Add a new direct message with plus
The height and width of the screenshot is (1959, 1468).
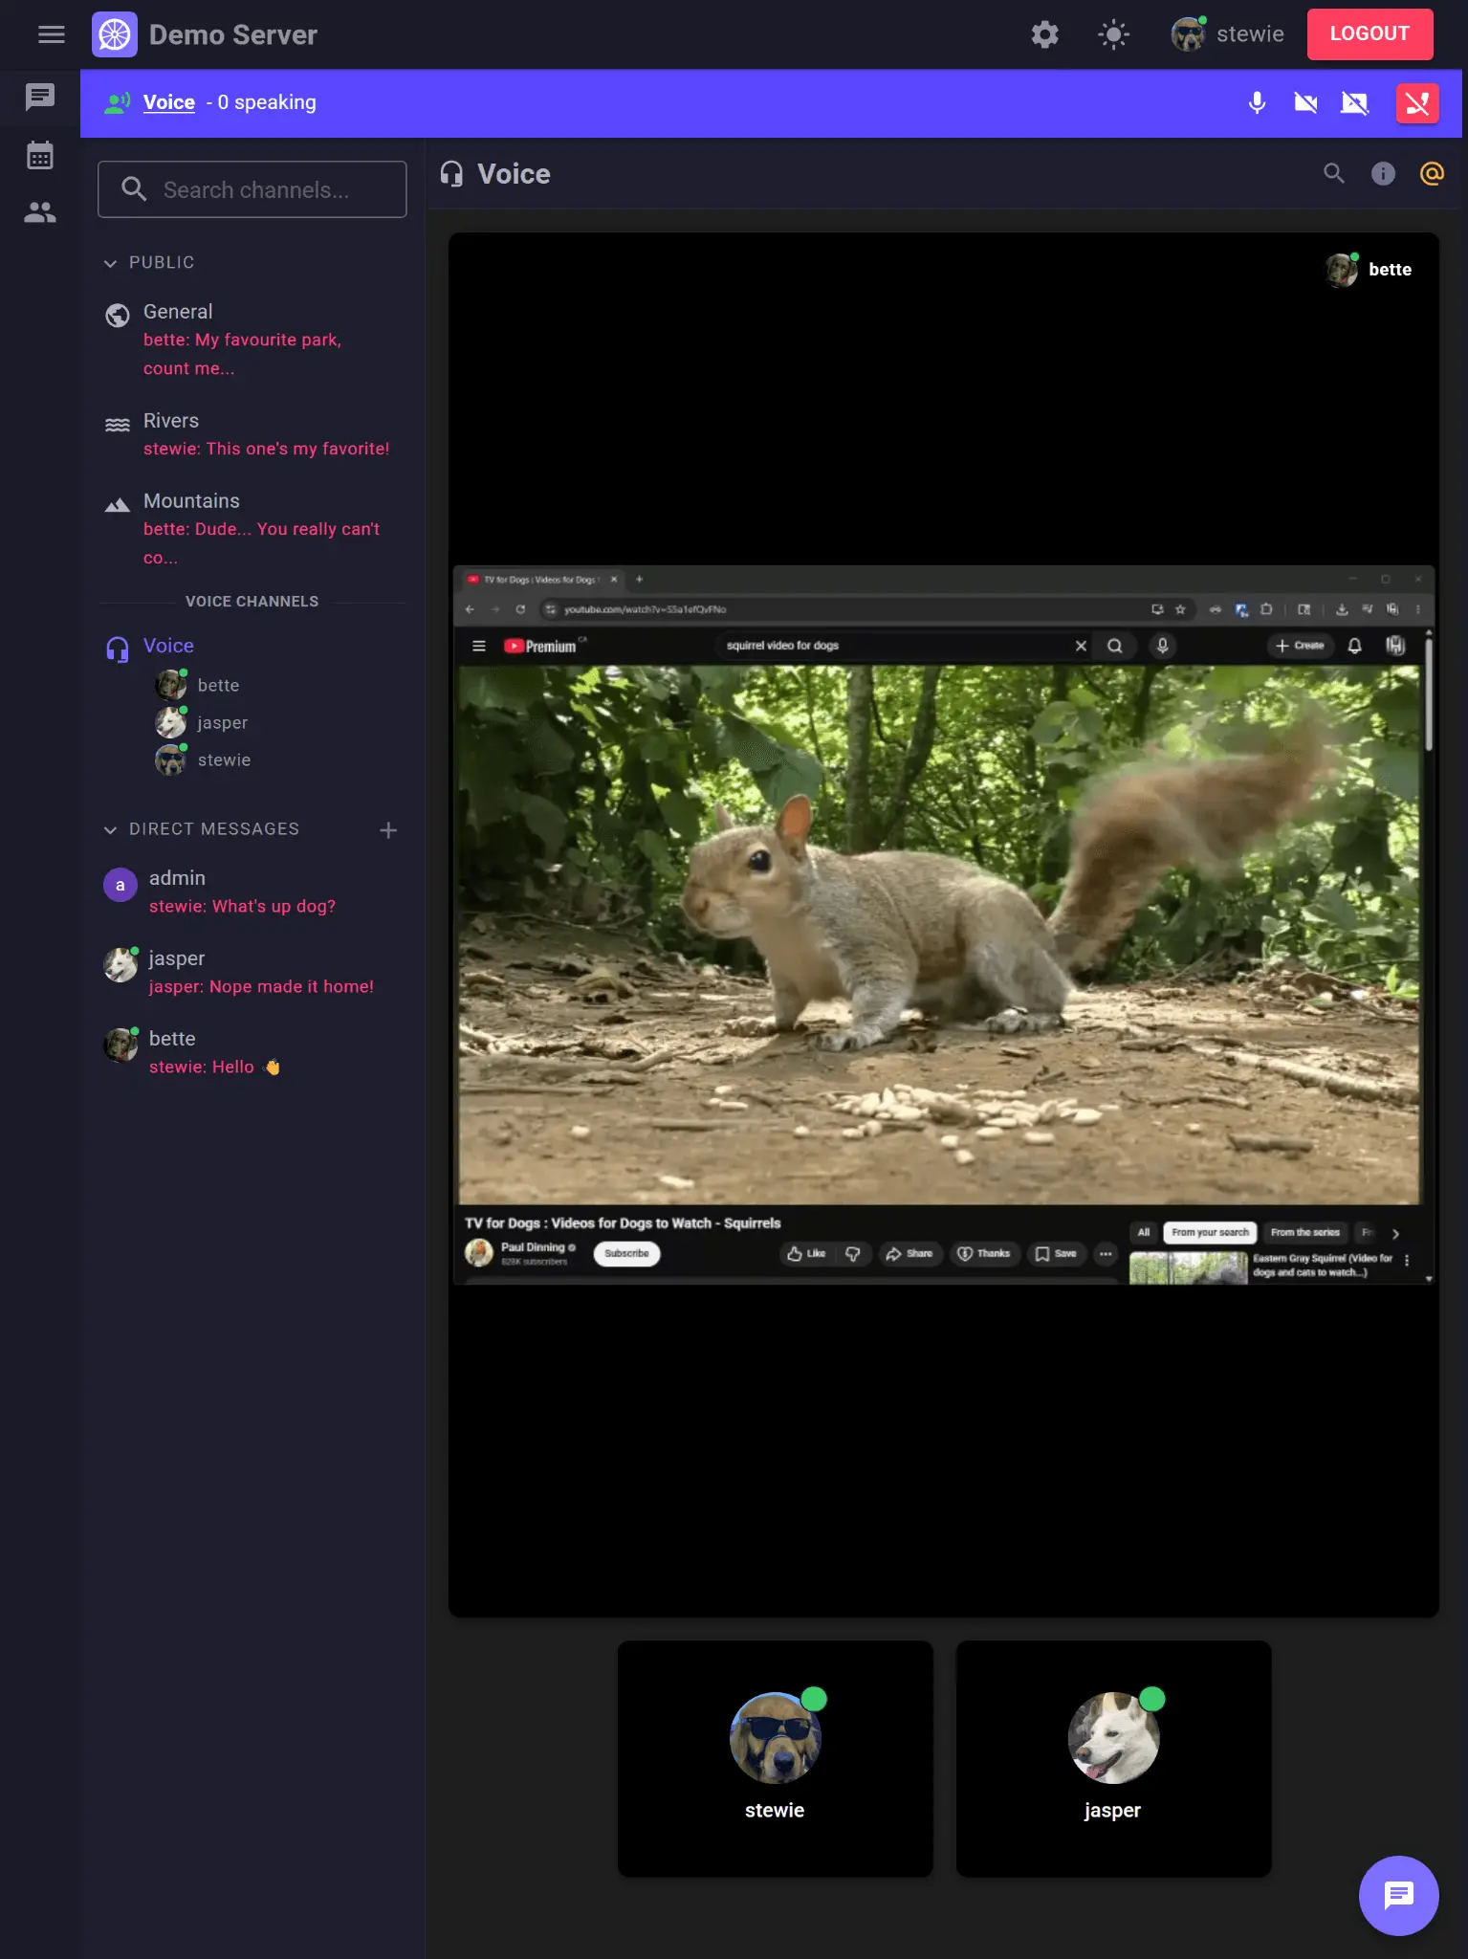coord(388,830)
